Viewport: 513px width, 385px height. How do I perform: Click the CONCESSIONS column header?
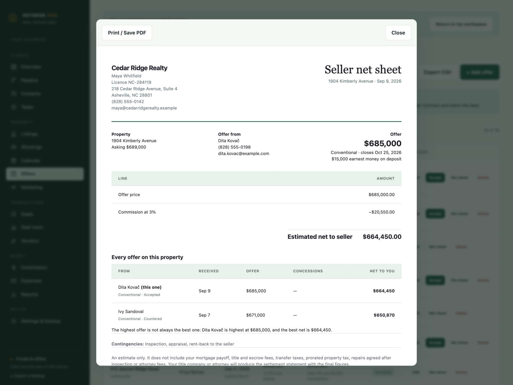[x=308, y=271]
